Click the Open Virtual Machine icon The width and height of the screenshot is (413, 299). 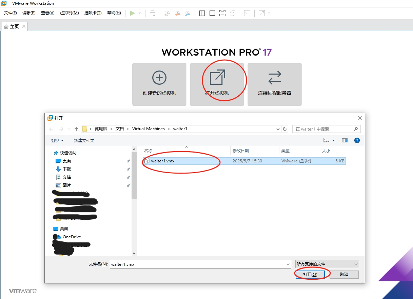(x=217, y=77)
